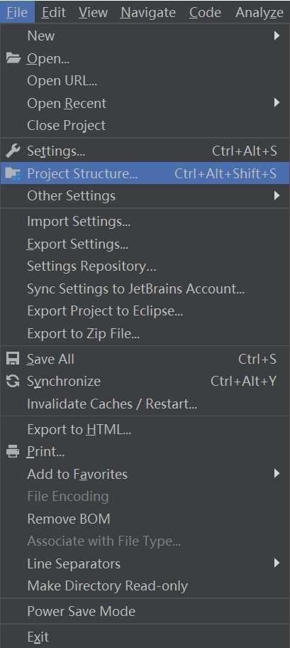Choose Sync Settings to JetBrains Account
Viewport: 290px width, 648px height.
pyautogui.click(x=145, y=288)
